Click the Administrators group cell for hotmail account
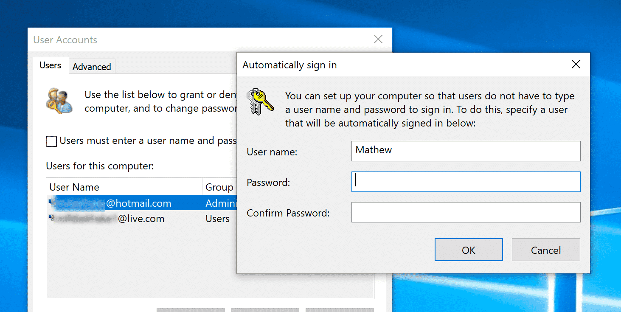621x312 pixels. tap(221, 203)
